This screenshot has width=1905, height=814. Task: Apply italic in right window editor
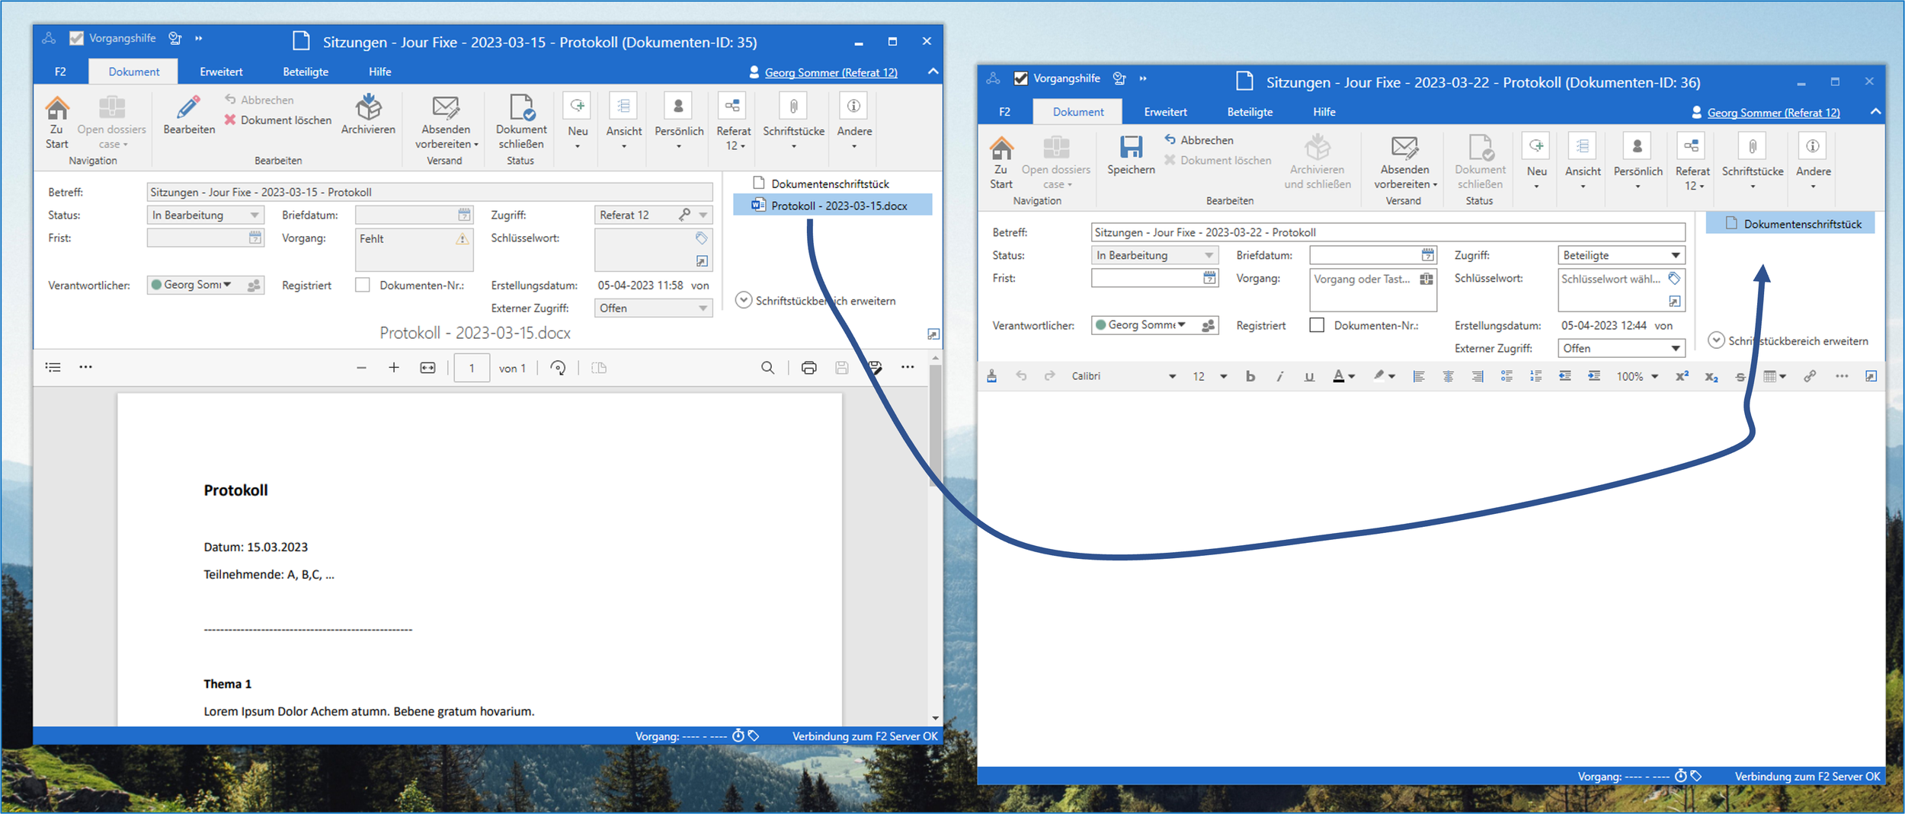click(x=1279, y=376)
